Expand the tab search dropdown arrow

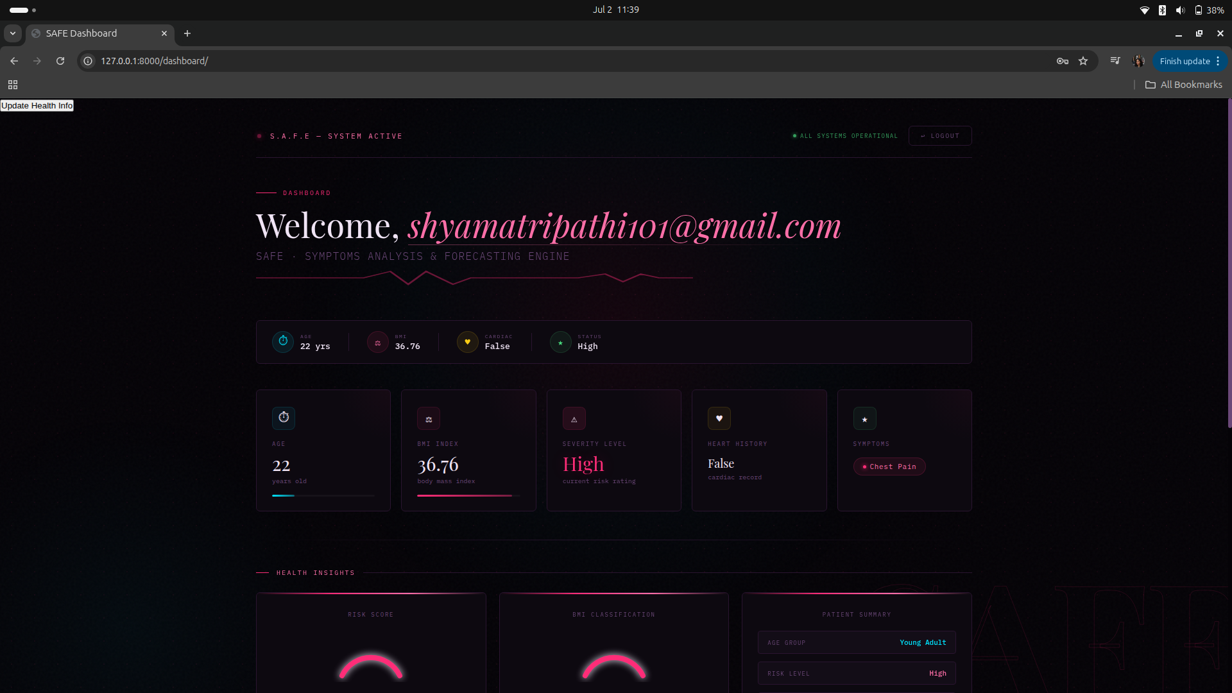13,33
